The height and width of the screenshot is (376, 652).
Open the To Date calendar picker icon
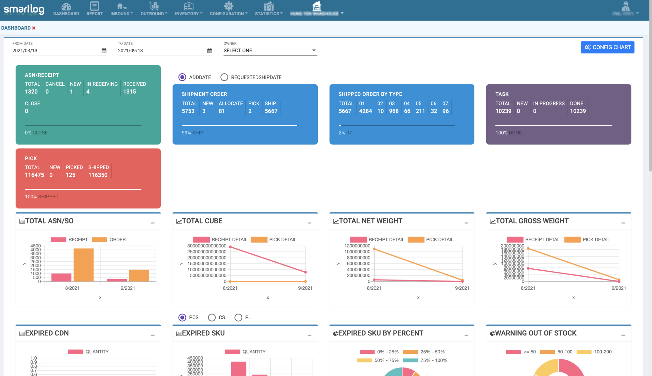click(x=209, y=51)
